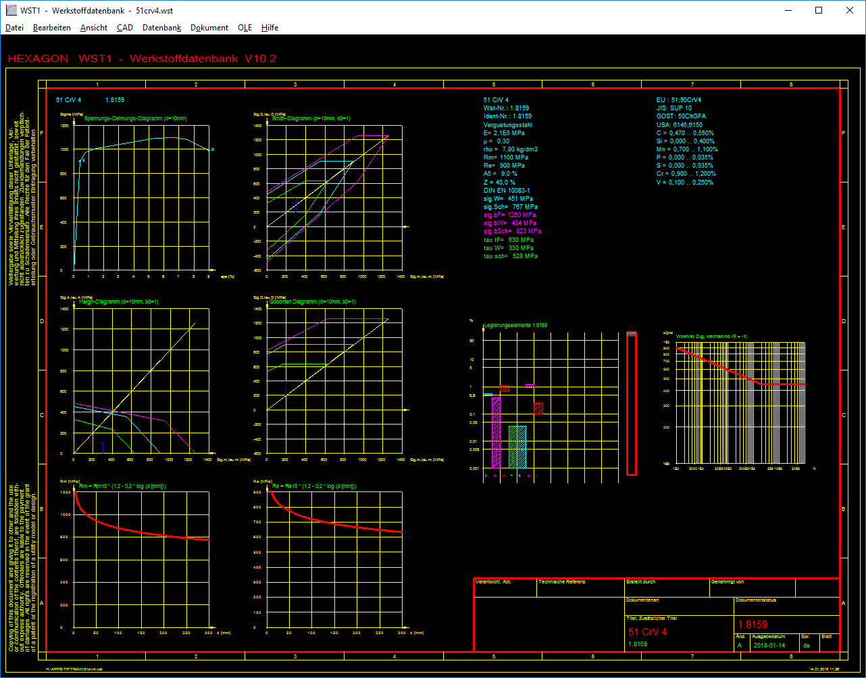Viewport: 866px width, 678px height.
Task: Maximize the WST1 window
Action: point(819,11)
